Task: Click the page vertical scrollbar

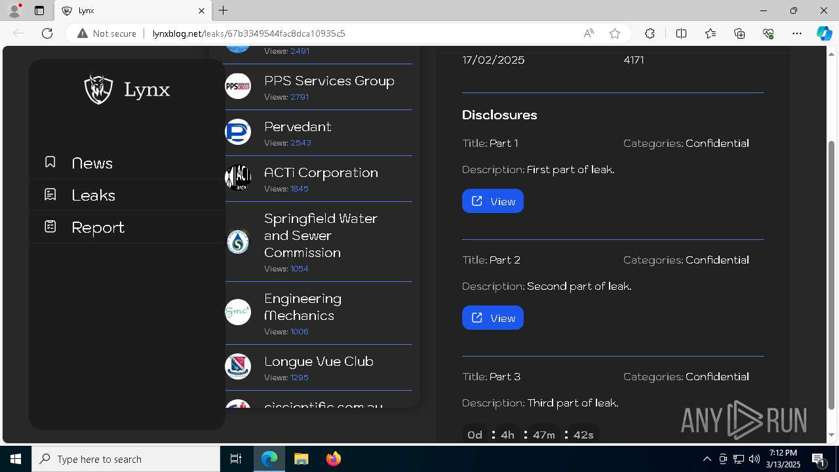Action: pyautogui.click(x=832, y=275)
